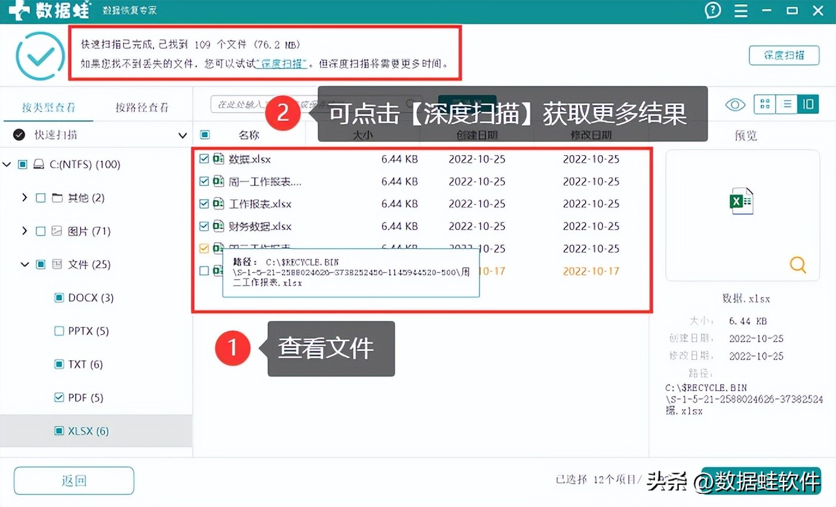Image resolution: width=836 pixels, height=507 pixels.
Task: Click the 返回 button
Action: coord(74,480)
